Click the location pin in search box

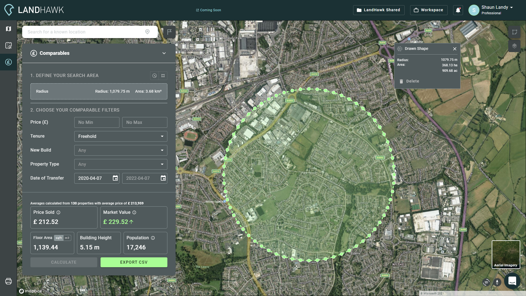[147, 32]
